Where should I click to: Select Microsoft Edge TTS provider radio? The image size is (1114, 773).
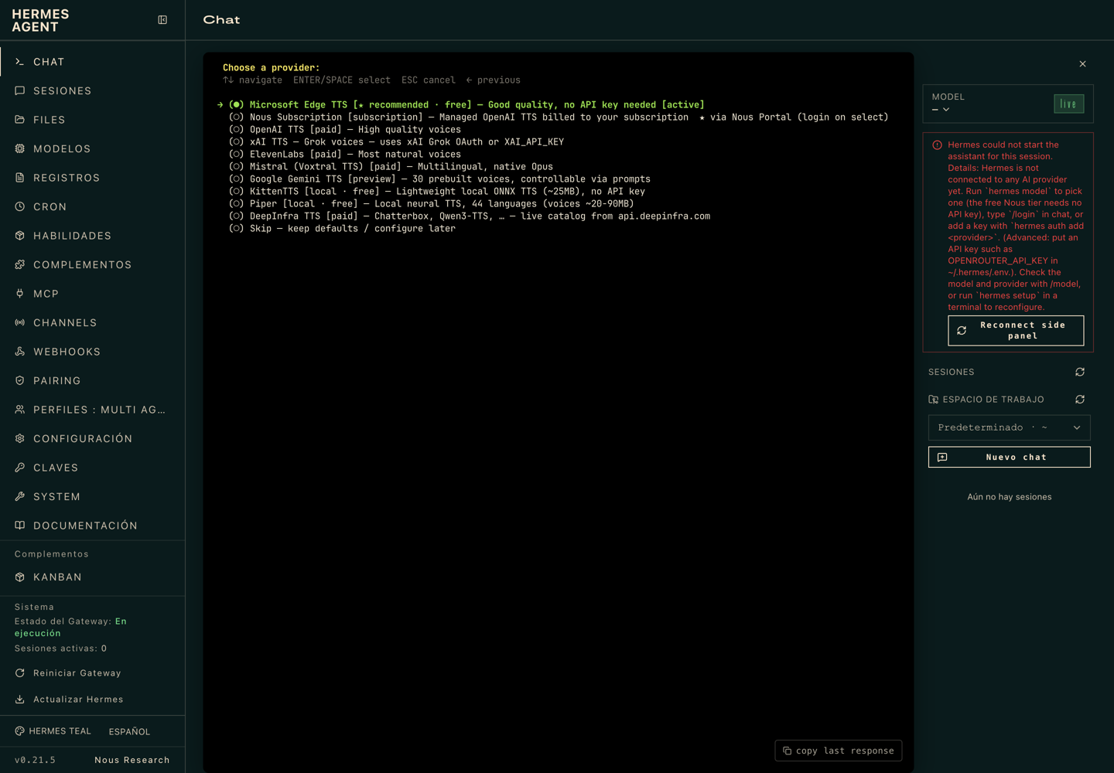237,105
